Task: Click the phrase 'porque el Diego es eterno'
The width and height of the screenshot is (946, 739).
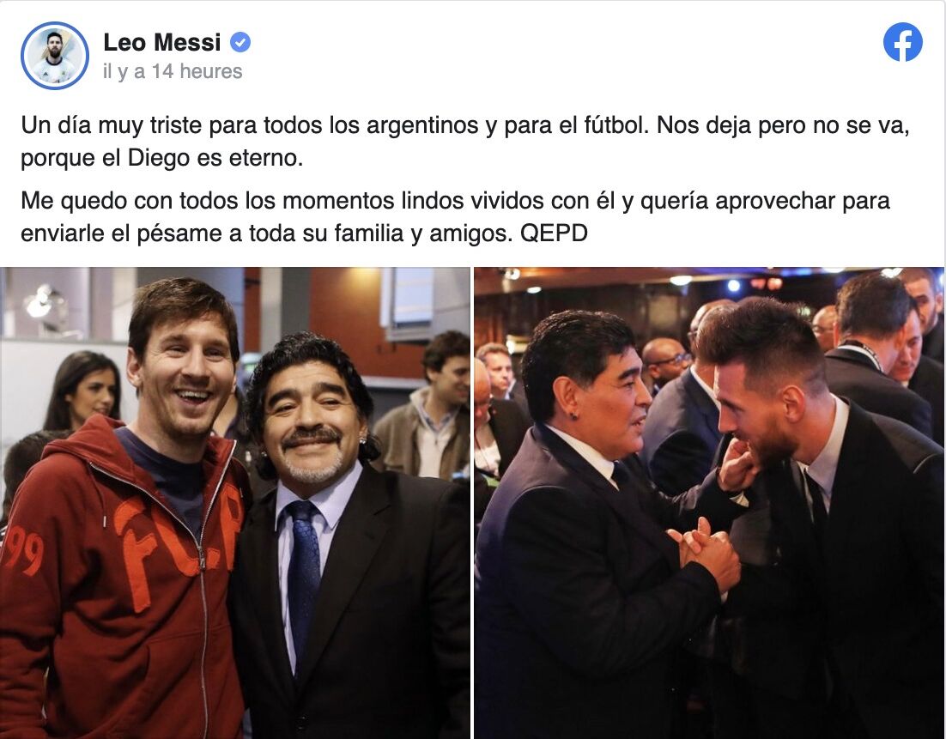Action: [161, 158]
